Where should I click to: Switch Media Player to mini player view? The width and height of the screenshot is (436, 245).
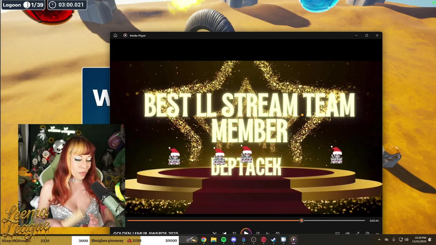(x=367, y=234)
